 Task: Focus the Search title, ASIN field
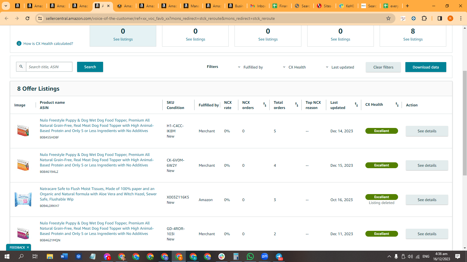coord(49,67)
